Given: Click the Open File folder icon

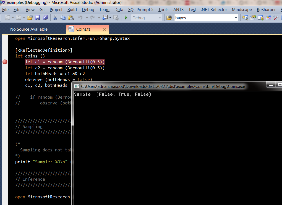Looking at the screenshot, I should point(30,18).
